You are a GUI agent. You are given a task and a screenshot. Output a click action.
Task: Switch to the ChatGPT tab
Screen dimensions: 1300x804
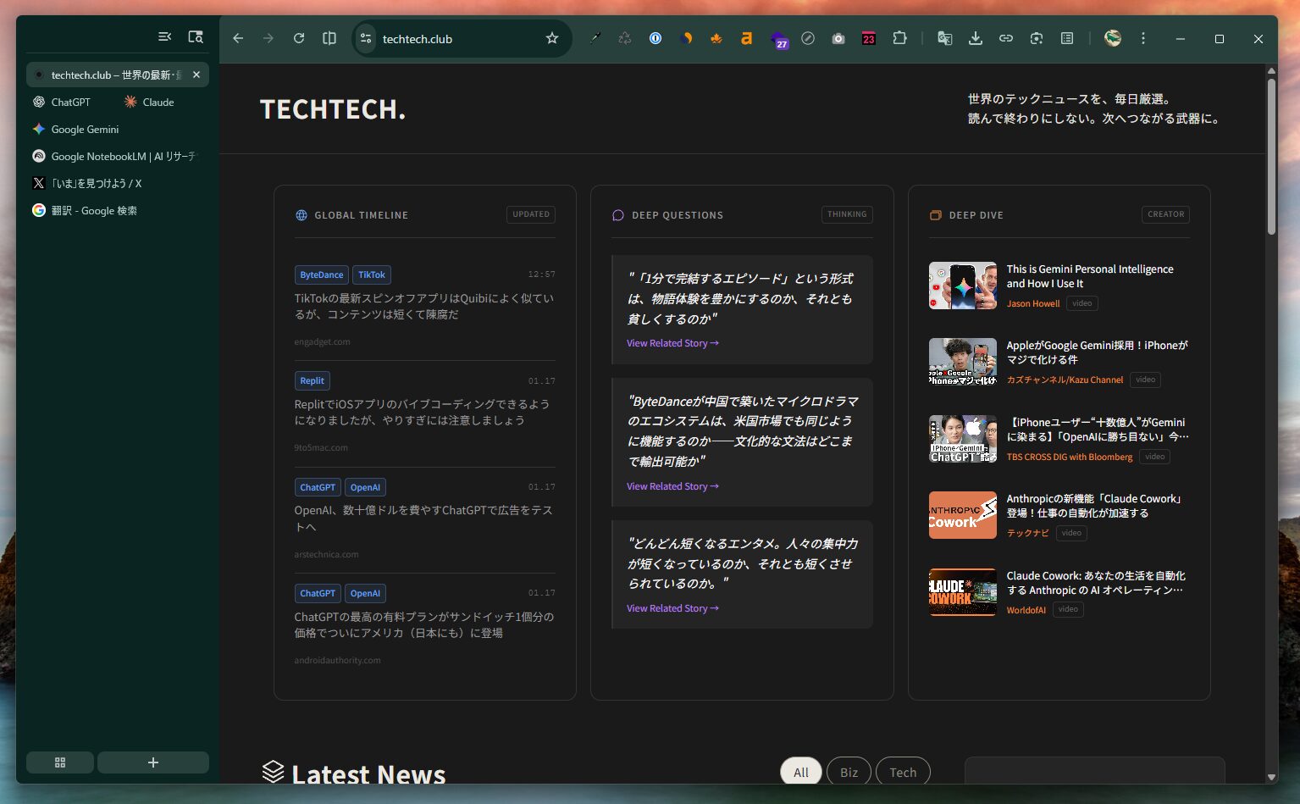(x=70, y=102)
